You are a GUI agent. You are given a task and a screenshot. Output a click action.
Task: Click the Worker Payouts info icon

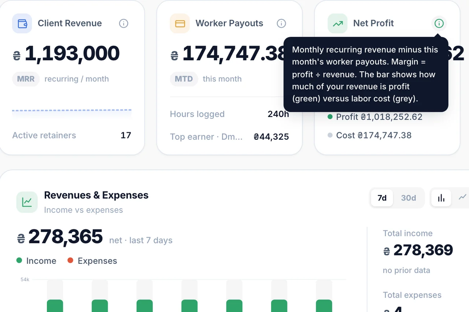pos(281,23)
